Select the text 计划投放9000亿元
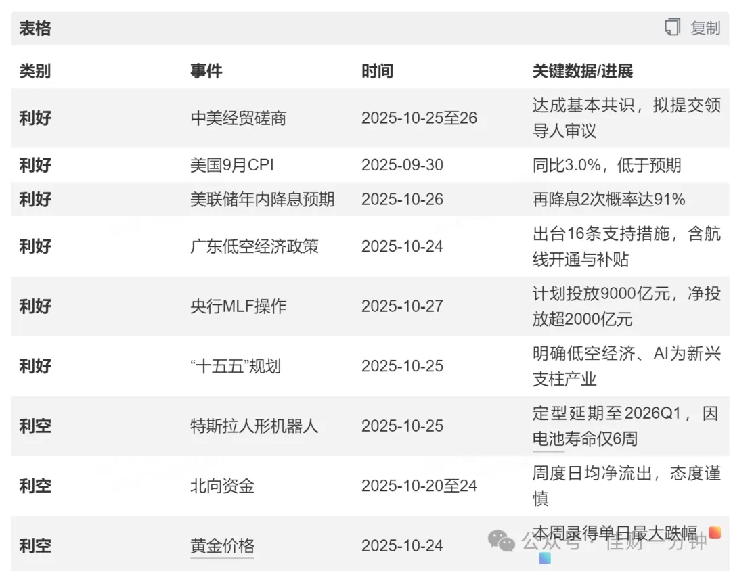 (x=601, y=293)
